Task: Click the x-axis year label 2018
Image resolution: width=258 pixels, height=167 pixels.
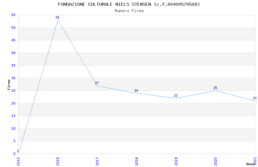Action: coord(137,162)
